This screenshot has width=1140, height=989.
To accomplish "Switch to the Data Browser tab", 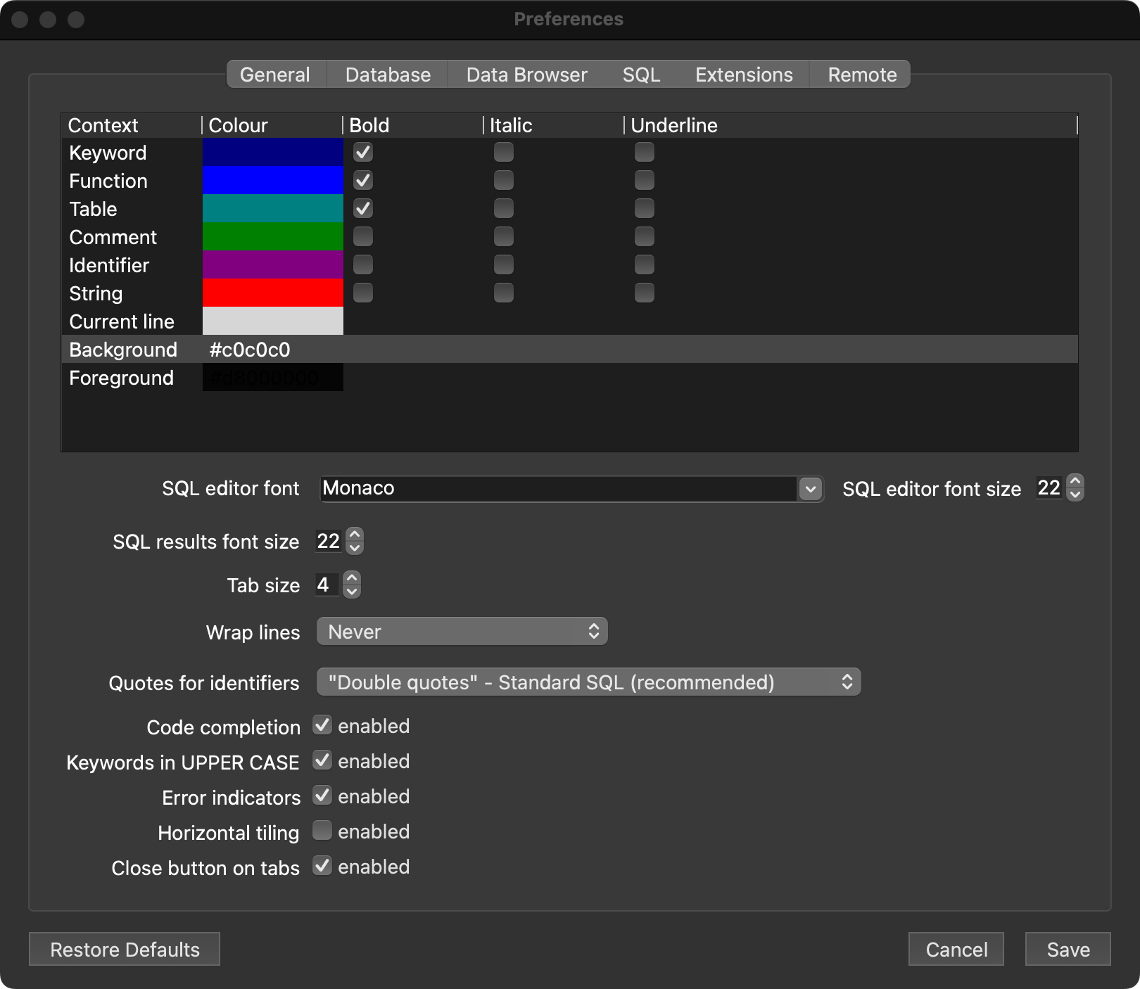I will pyautogui.click(x=526, y=75).
